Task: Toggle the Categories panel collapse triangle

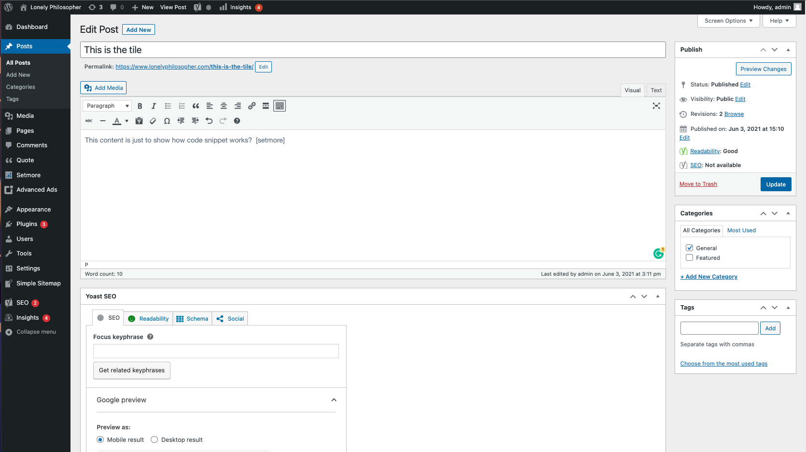Action: click(x=788, y=213)
